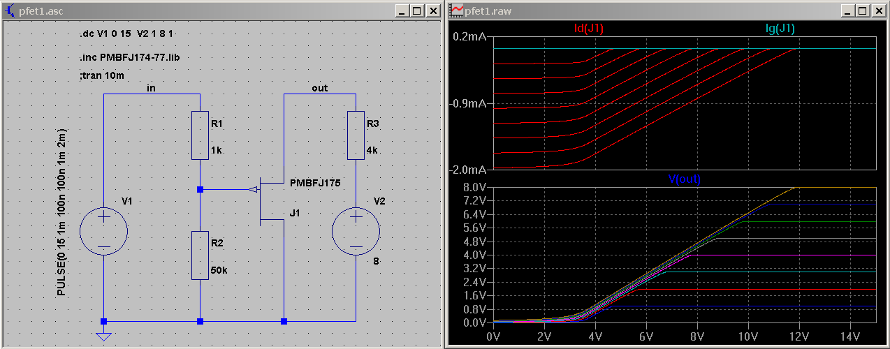Click the PULSE source value text on V1
This screenshot has width=890, height=349.
click(61, 212)
